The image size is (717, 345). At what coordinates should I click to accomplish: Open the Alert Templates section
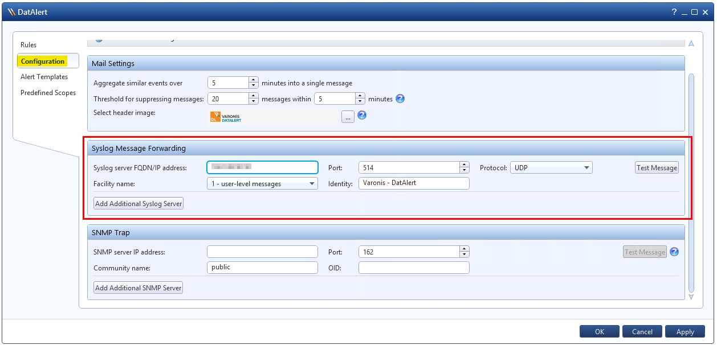point(44,77)
